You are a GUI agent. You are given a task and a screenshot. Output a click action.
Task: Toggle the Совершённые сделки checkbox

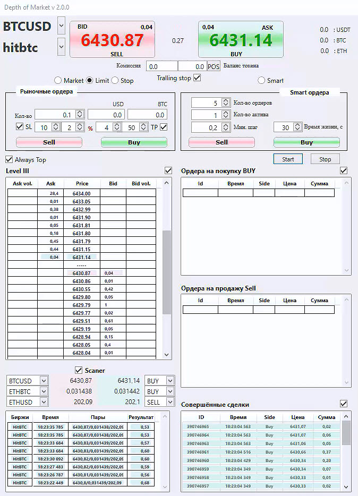click(344, 404)
